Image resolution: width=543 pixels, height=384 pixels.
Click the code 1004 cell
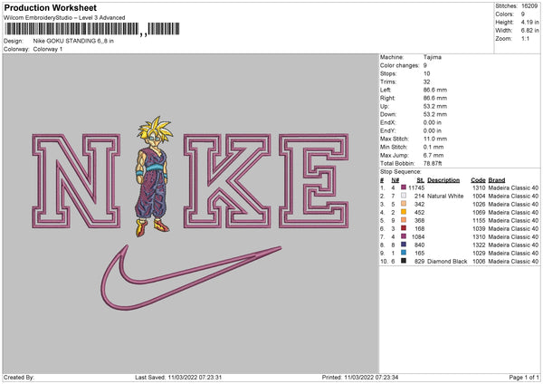(x=479, y=196)
